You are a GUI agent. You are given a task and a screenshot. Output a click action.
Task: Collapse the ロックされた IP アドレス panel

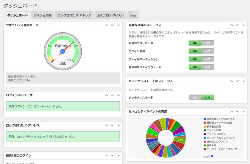coord(118,125)
